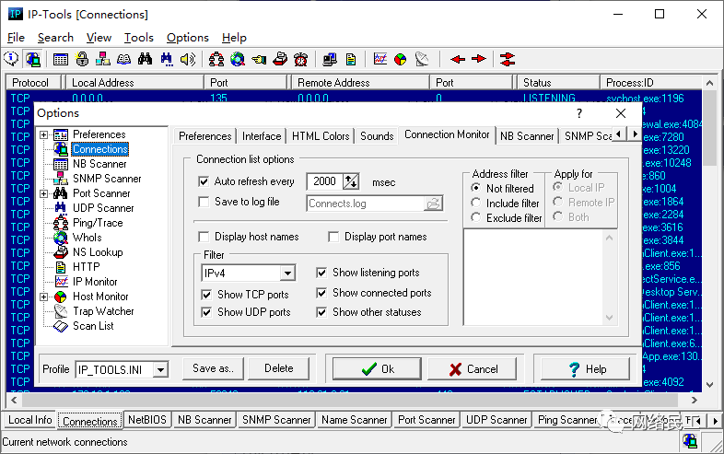The image size is (724, 454).
Task: Open Get Time alarm clock toolbar icon
Action: coord(301,59)
